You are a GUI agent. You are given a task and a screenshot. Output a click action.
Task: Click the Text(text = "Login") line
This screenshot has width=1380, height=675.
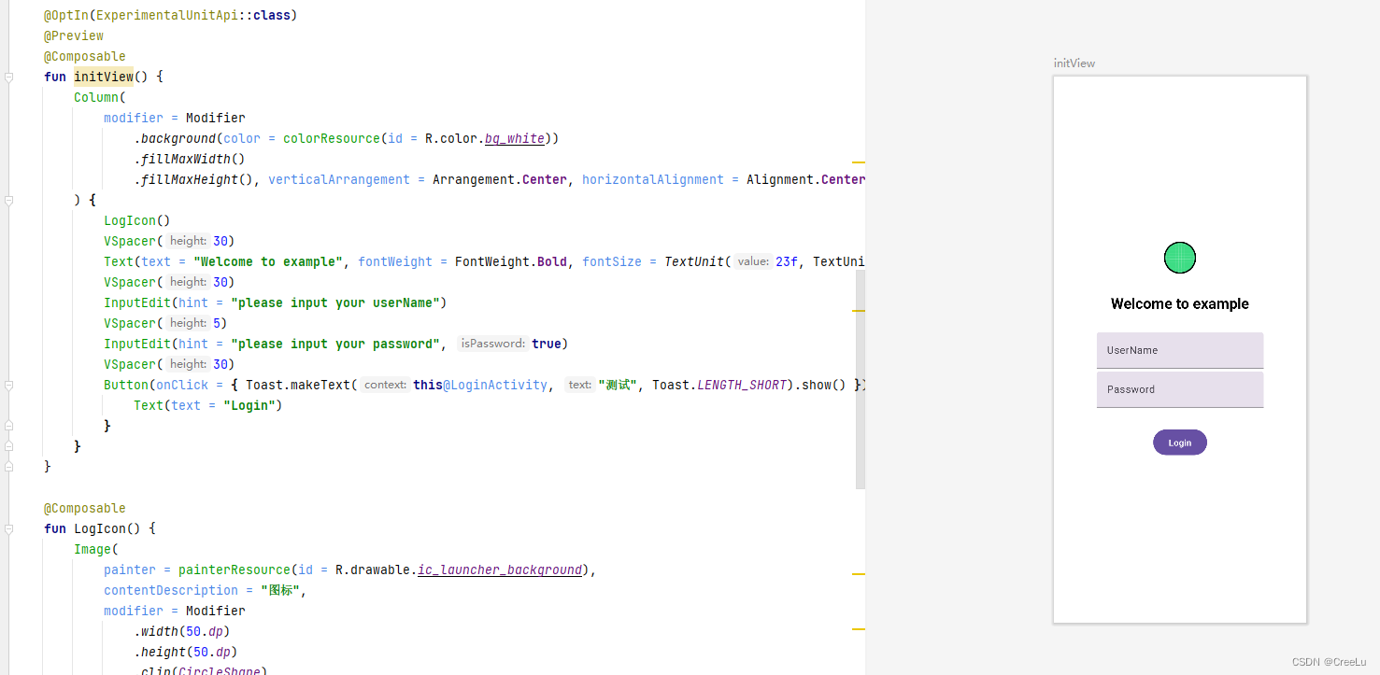tap(208, 405)
